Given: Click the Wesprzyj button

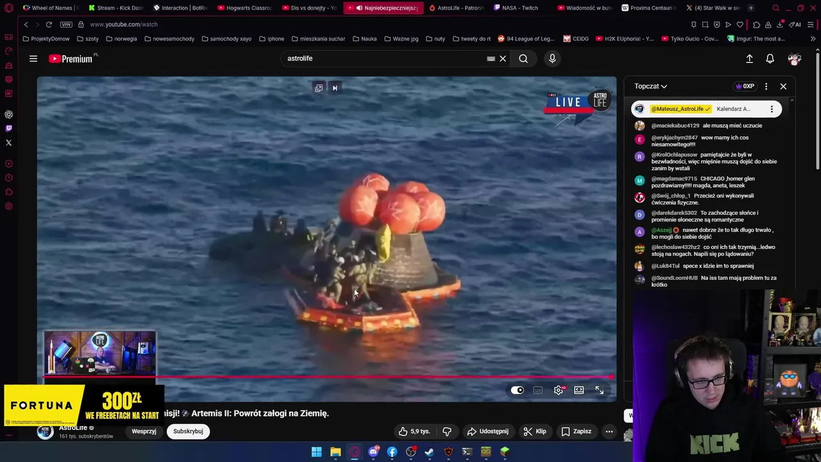Looking at the screenshot, I should click(144, 431).
